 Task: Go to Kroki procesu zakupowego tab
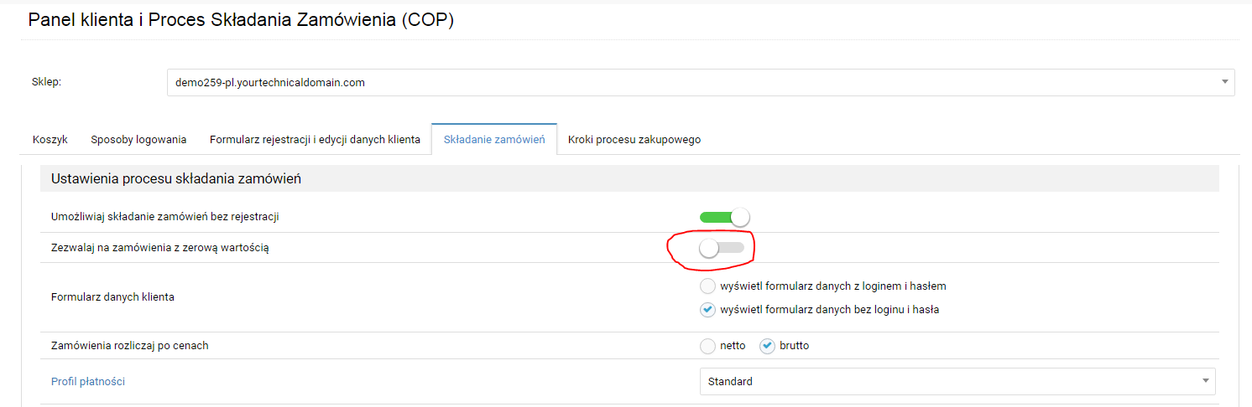click(x=634, y=140)
